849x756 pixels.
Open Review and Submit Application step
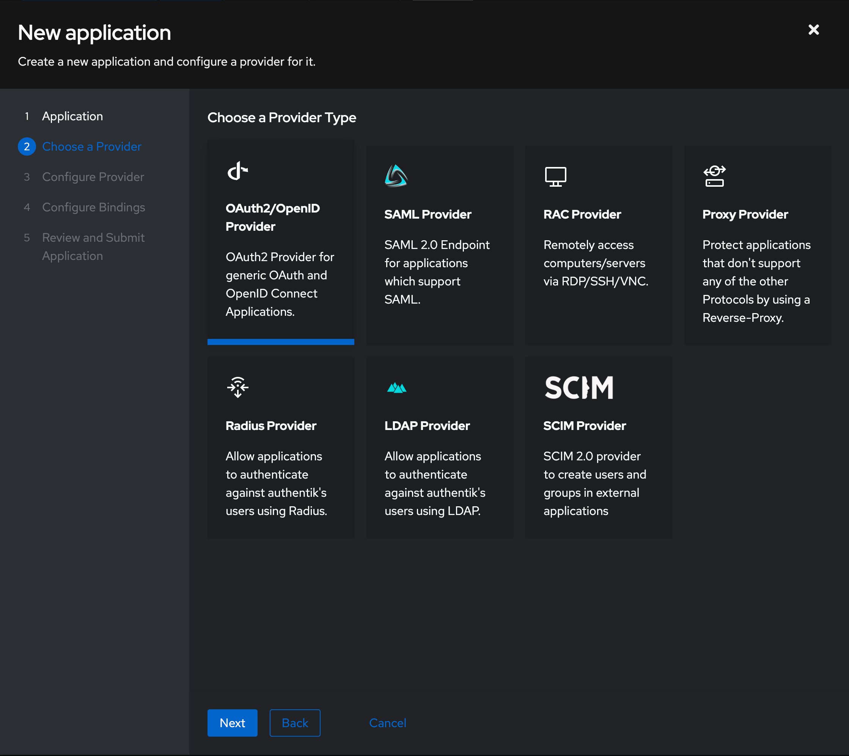(93, 246)
